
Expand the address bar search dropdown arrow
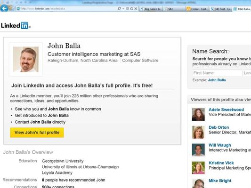click(x=123, y=8)
